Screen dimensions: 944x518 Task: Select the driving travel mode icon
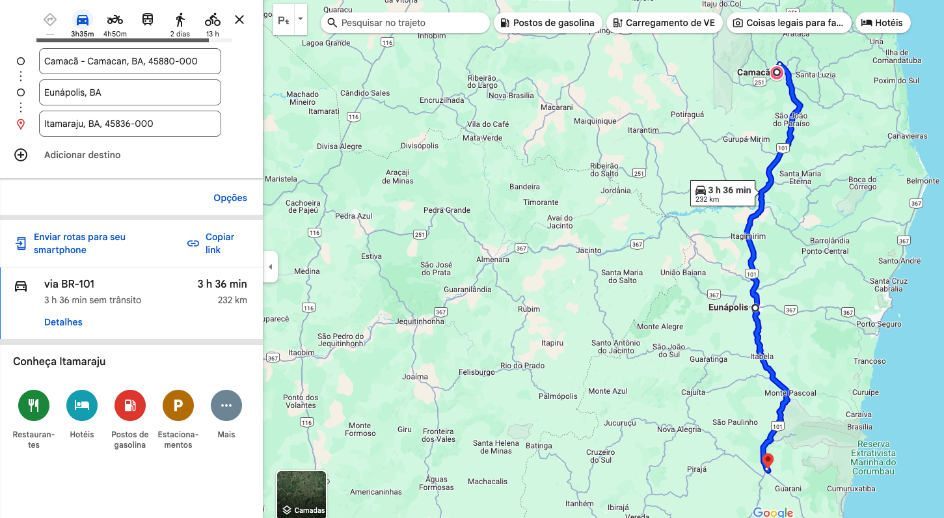coord(83,20)
